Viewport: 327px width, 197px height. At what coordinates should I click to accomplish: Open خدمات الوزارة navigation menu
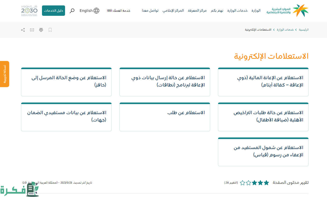pyautogui.click(x=237, y=11)
